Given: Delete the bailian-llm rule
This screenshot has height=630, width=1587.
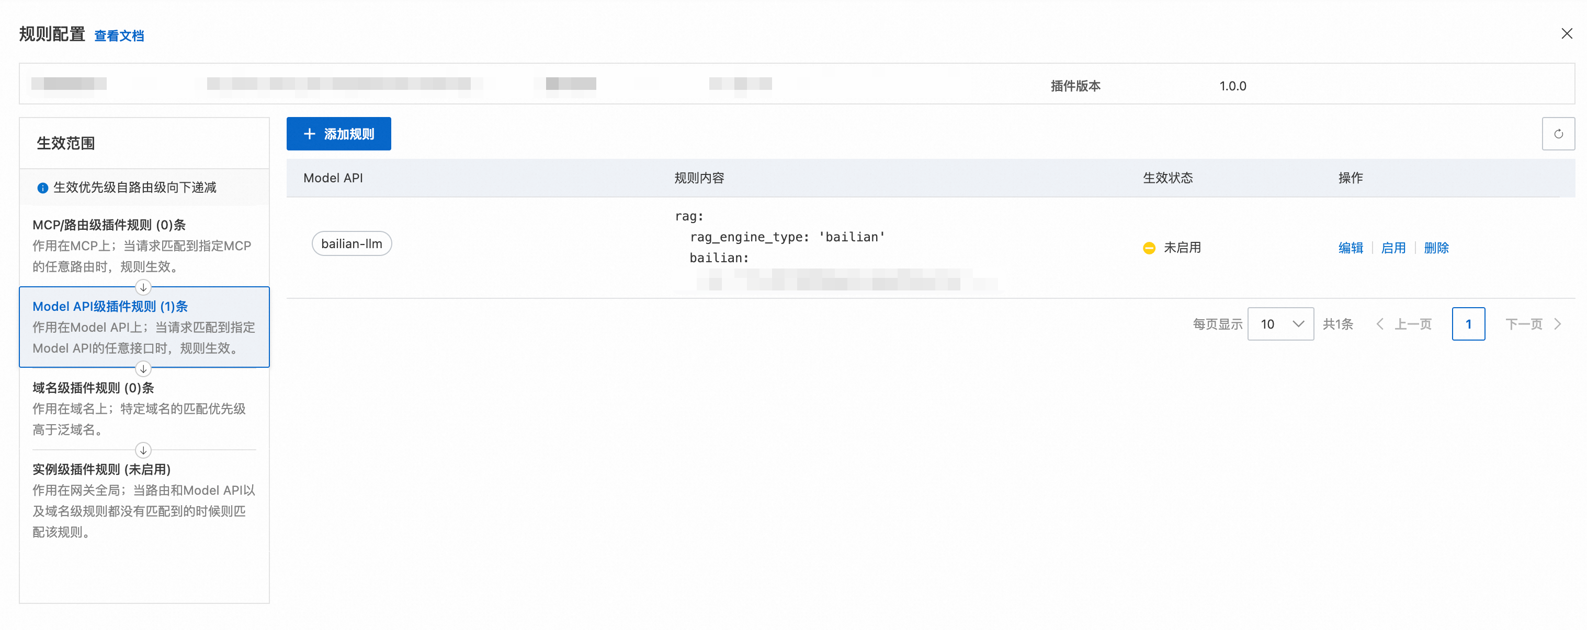Looking at the screenshot, I should pos(1435,248).
